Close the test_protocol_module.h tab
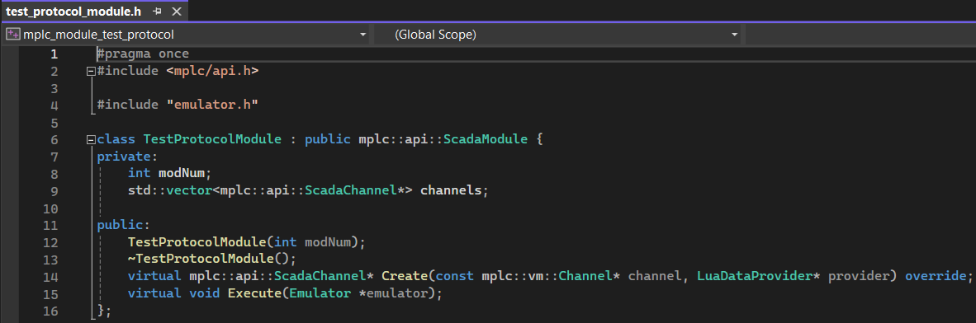The image size is (976, 323). pos(177,12)
